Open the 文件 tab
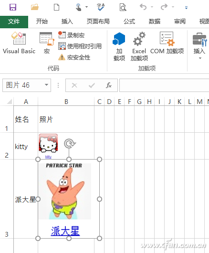 [14, 22]
